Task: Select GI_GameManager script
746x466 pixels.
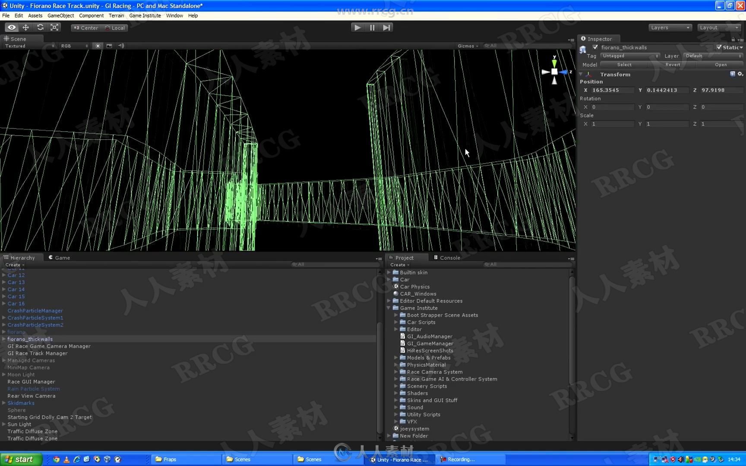Action: pos(430,343)
